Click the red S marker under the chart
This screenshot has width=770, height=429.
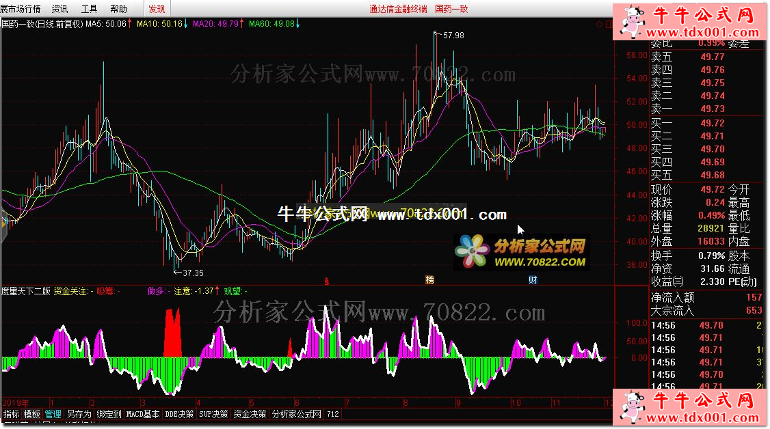coord(327,281)
